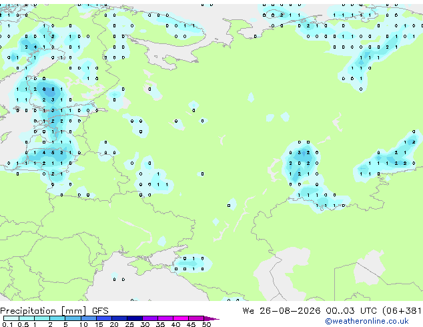The height and width of the screenshot is (327, 423).
Task: Click the "0.1" legend scale label
Action: pyautogui.click(x=7, y=324)
